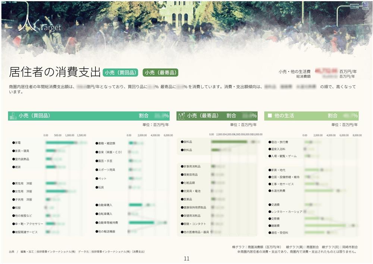Click the 他の医療用品・器具 row label
The width and height of the screenshot is (373, 264).
(195, 232)
